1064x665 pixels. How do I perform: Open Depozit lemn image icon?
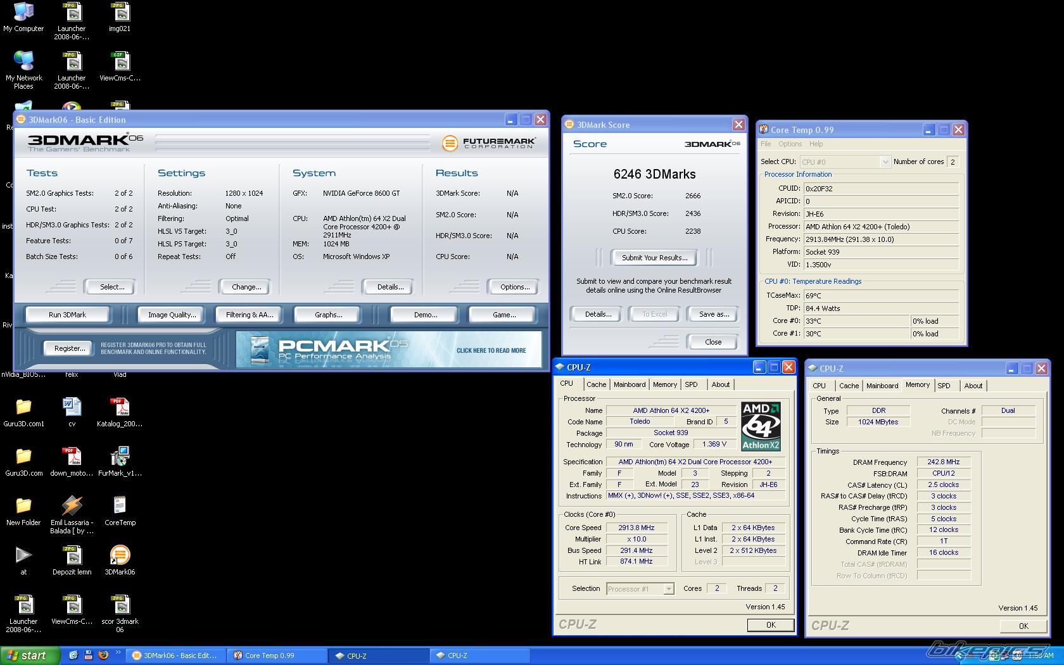72,560
